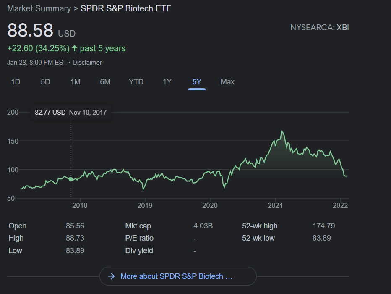The height and width of the screenshot is (294, 391).
Task: Click the 82.77 USD chart tooltip
Action: click(x=71, y=113)
